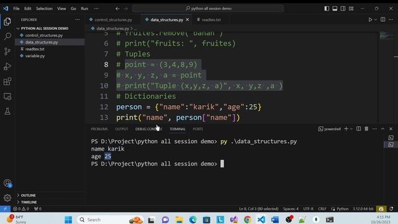Screen dimensions: 398x224
Task: Open the Go menu
Action: 73,8
